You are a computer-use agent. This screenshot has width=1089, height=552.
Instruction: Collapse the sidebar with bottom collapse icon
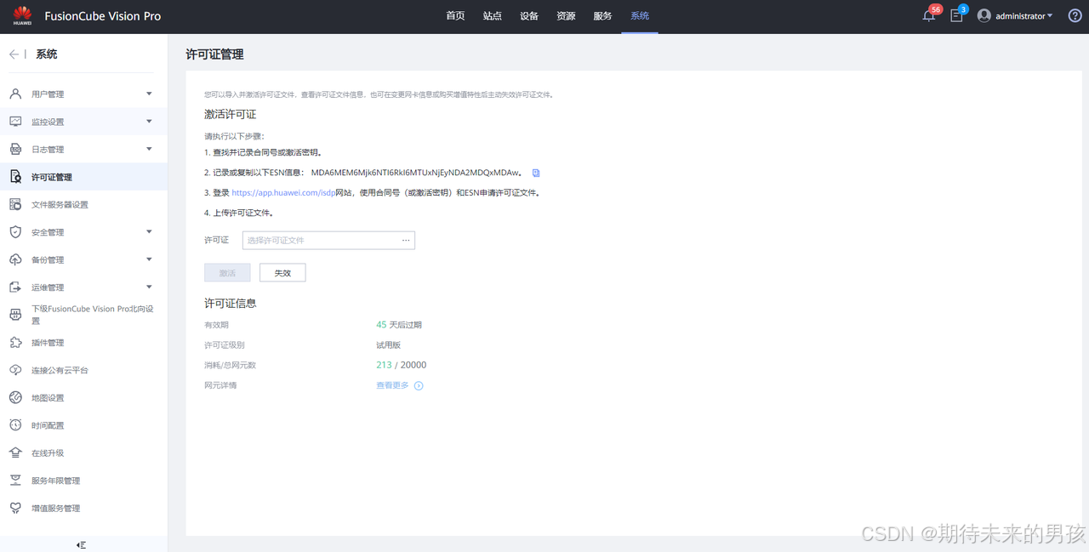(x=81, y=544)
